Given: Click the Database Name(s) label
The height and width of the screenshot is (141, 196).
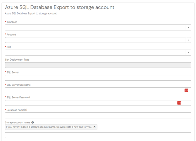Looking at the screenshot, I should coord(17,110).
